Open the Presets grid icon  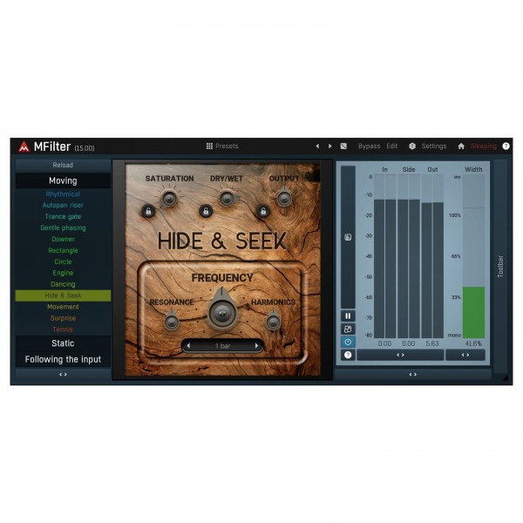[209, 146]
